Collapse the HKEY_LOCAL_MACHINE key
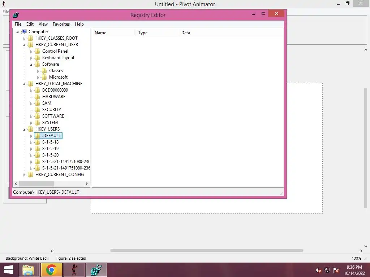 click(x=24, y=84)
